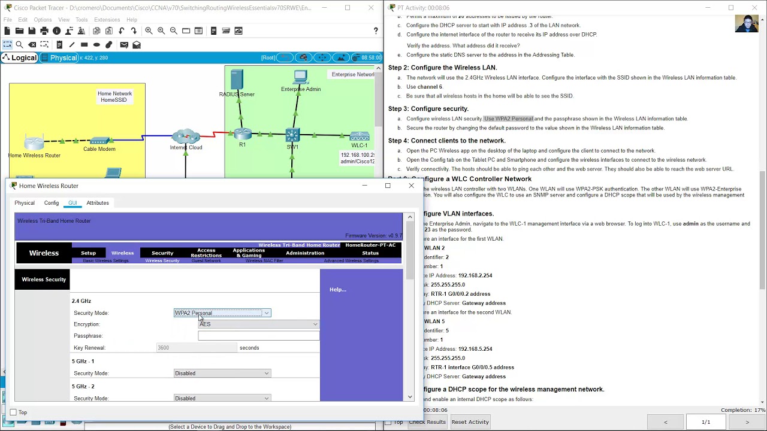The image size is (767, 431).
Task: Open the Encryption AES dropdown
Action: pos(259,324)
